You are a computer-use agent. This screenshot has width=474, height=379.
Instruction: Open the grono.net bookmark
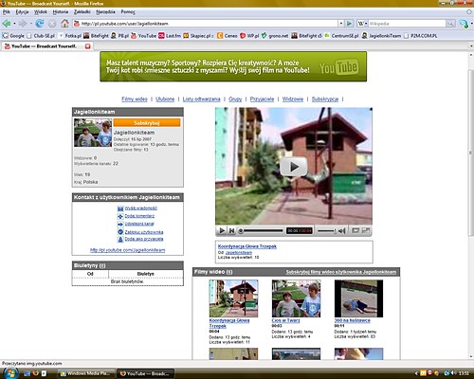275,36
